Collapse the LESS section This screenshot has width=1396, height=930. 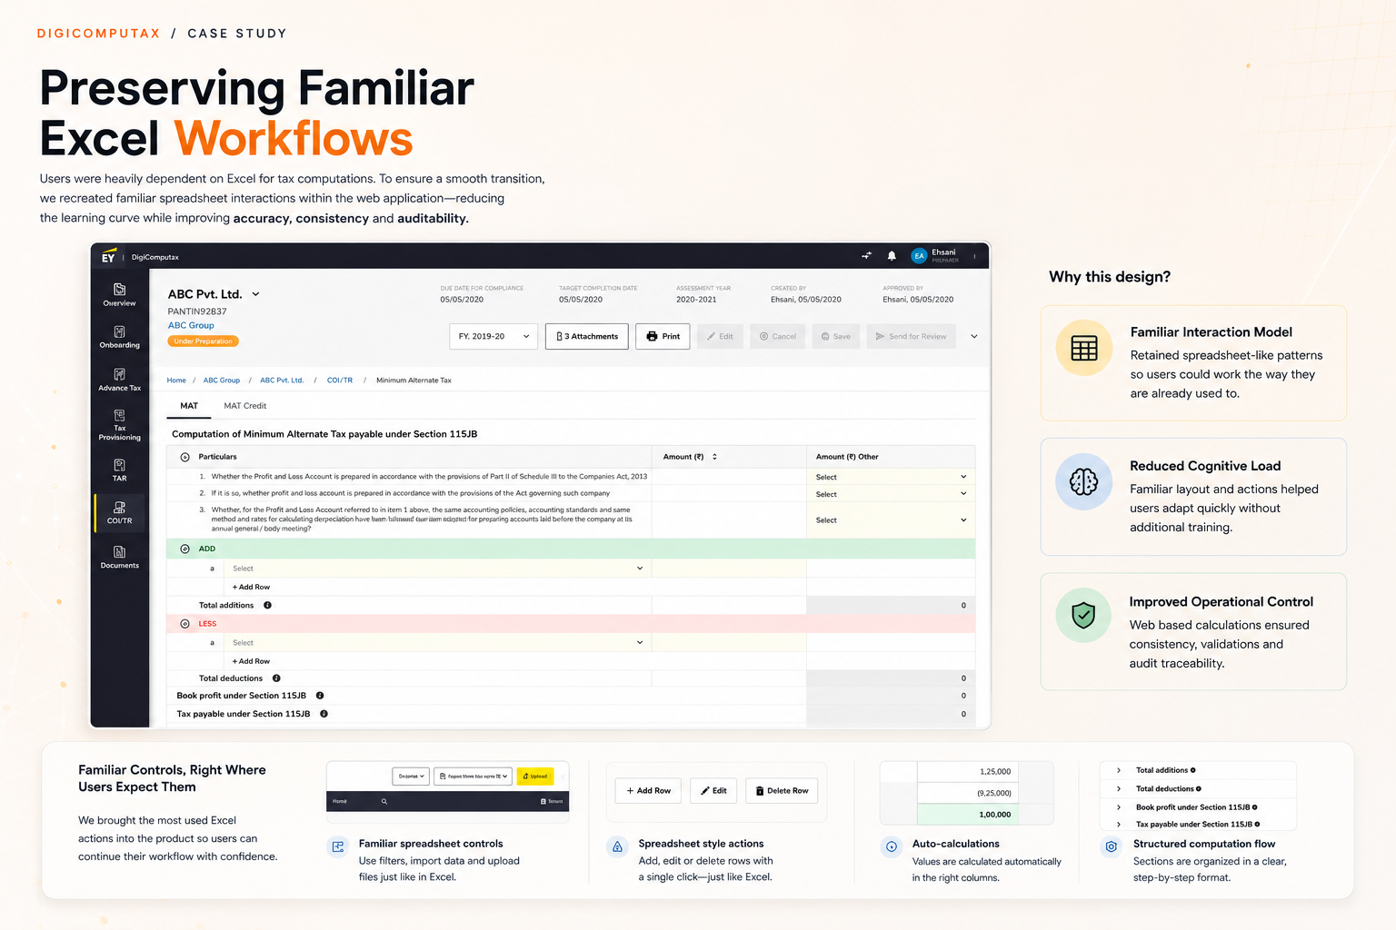(x=185, y=624)
